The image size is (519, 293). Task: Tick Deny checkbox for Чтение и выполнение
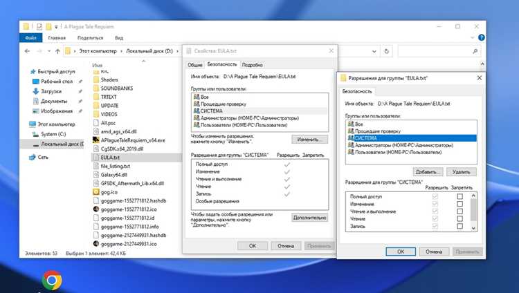click(x=459, y=211)
